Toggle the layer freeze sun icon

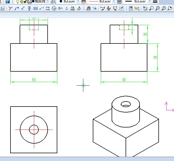(22, 1)
